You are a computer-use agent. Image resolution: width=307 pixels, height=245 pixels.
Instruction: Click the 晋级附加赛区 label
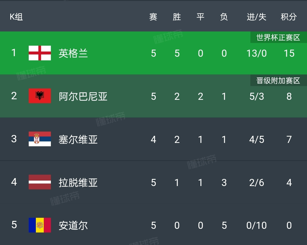278,81
